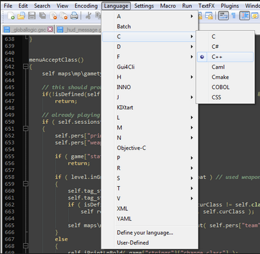The image size is (260, 254).
Task: Open the View menu
Action: pyautogui.click(x=62, y=6)
